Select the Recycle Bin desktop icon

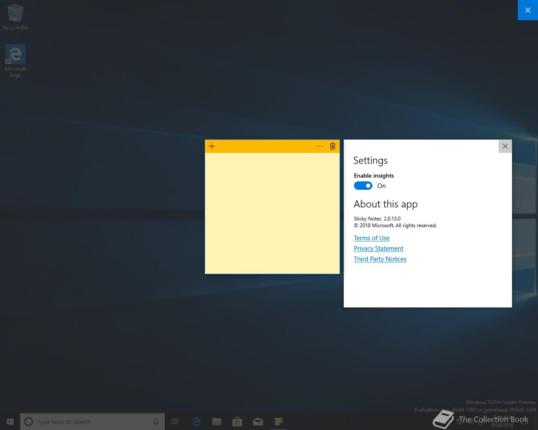point(16,17)
